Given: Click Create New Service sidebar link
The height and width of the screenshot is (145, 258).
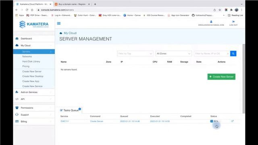Looking at the screenshot, I should 32,86.
